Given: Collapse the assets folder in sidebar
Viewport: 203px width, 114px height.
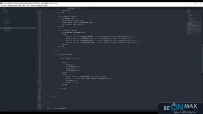Looking at the screenshot, I should (6, 13).
